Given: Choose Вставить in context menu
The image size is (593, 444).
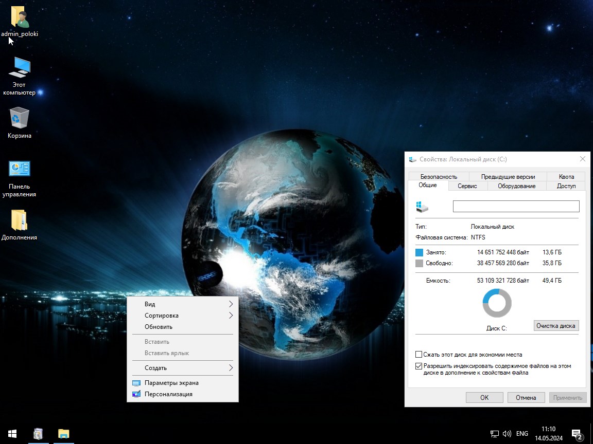Looking at the screenshot, I should 183,342.
